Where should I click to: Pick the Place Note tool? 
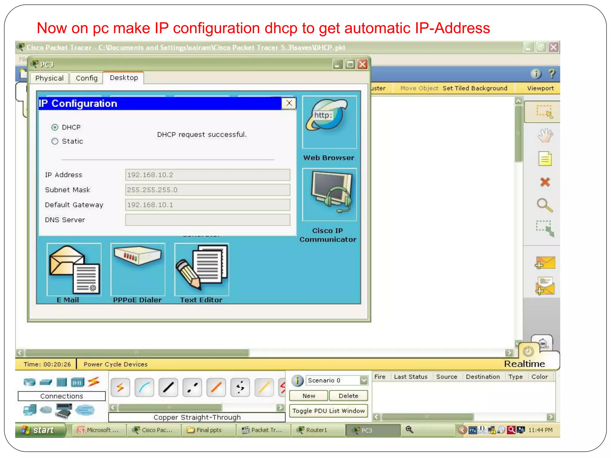(x=545, y=159)
